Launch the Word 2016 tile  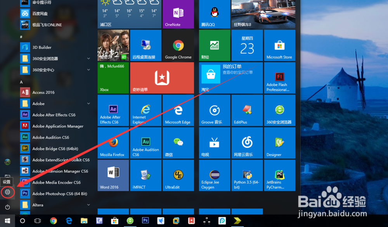coord(113,175)
